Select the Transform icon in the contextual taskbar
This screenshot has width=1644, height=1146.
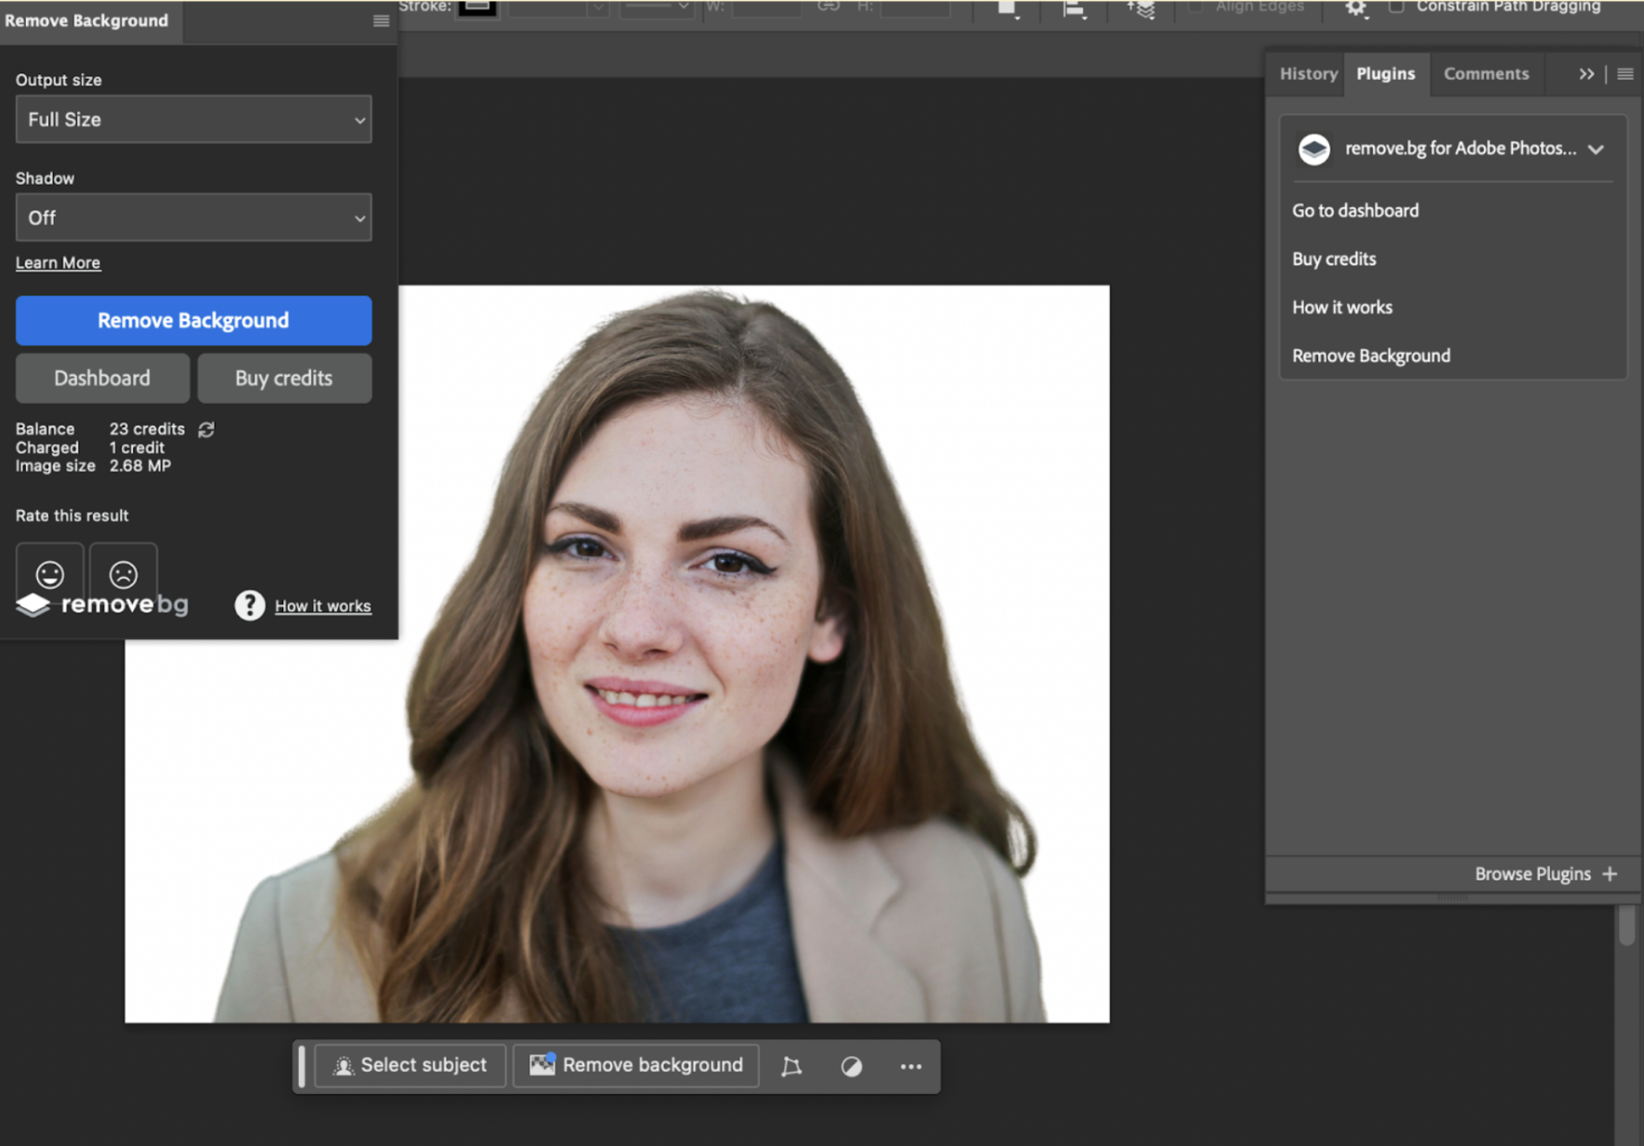tap(791, 1065)
